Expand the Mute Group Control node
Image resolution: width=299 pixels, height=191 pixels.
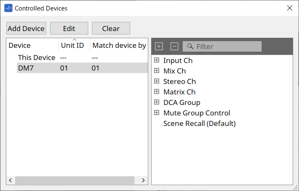(157, 113)
